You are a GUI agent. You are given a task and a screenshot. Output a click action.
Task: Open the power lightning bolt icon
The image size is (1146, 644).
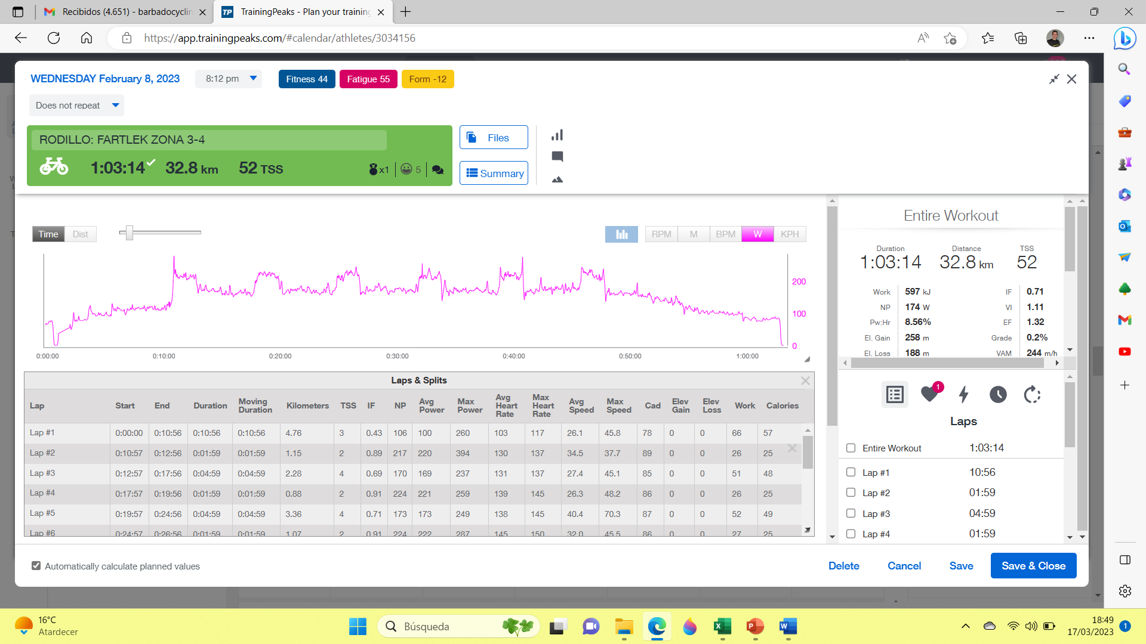coord(963,394)
